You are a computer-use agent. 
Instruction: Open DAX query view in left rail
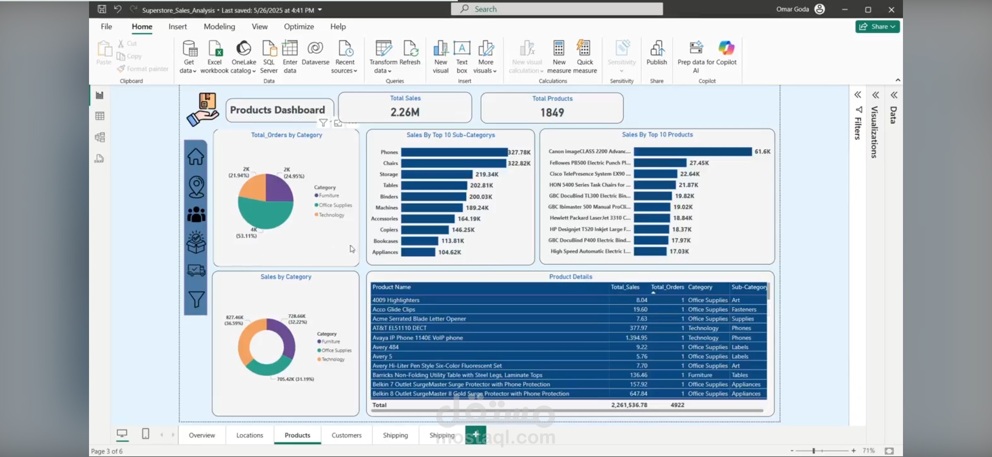(100, 158)
